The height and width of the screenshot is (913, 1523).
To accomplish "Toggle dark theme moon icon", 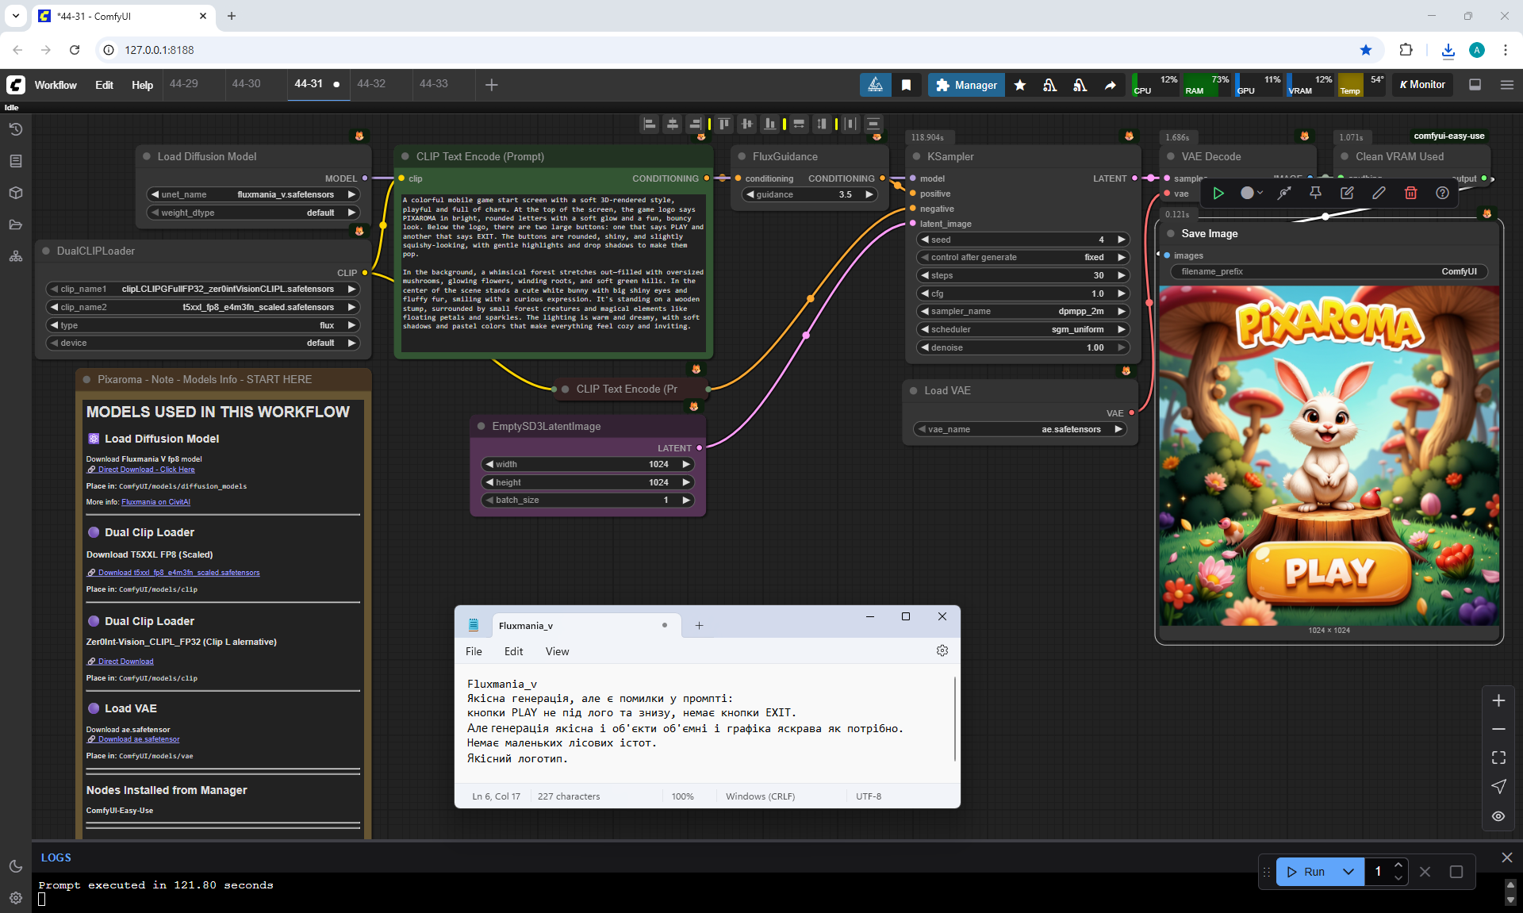I will [x=16, y=866].
